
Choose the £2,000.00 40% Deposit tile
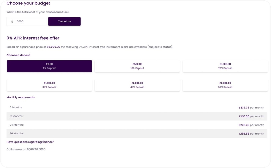pos(137,85)
